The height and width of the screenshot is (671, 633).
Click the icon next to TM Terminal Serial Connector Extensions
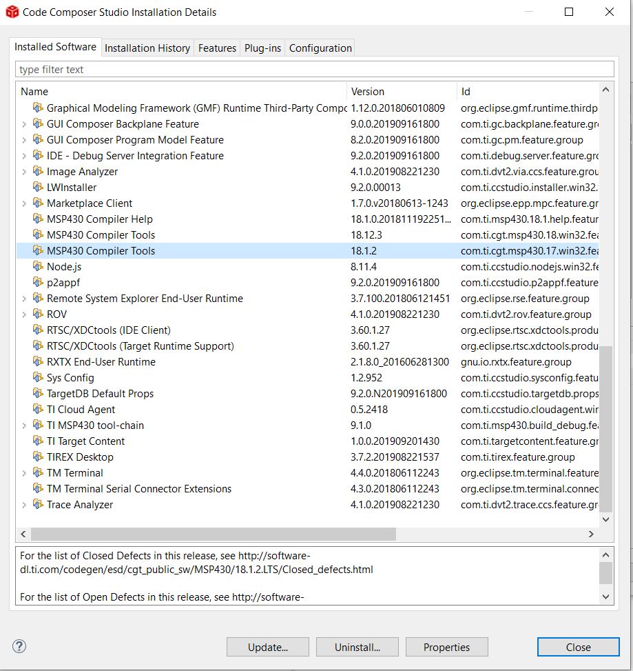(38, 488)
